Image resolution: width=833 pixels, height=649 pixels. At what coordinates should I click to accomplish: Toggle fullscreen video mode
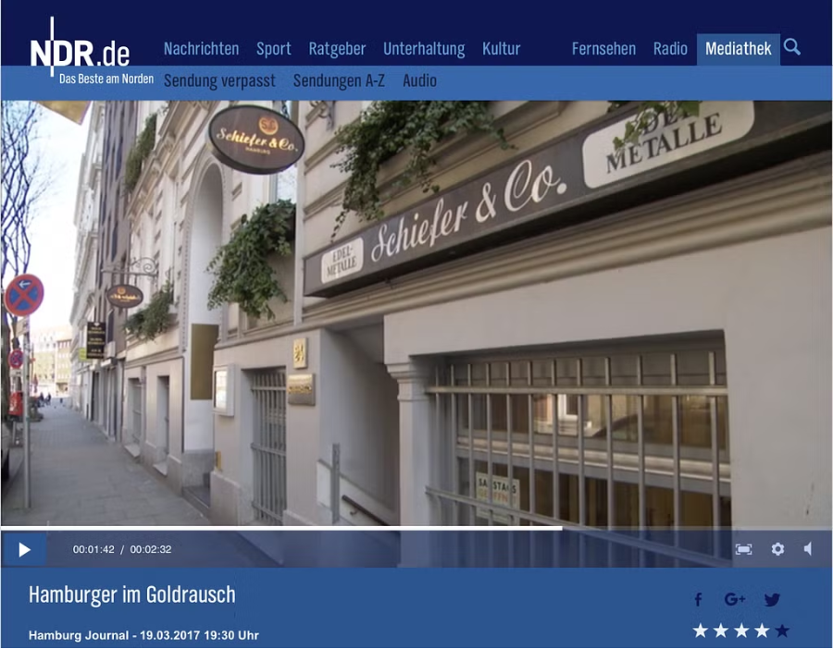pos(743,549)
